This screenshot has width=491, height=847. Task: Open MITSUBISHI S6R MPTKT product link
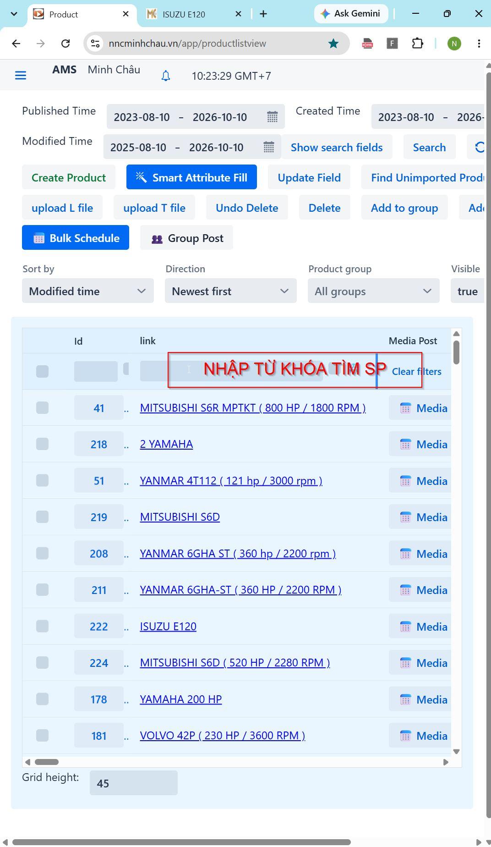click(253, 408)
